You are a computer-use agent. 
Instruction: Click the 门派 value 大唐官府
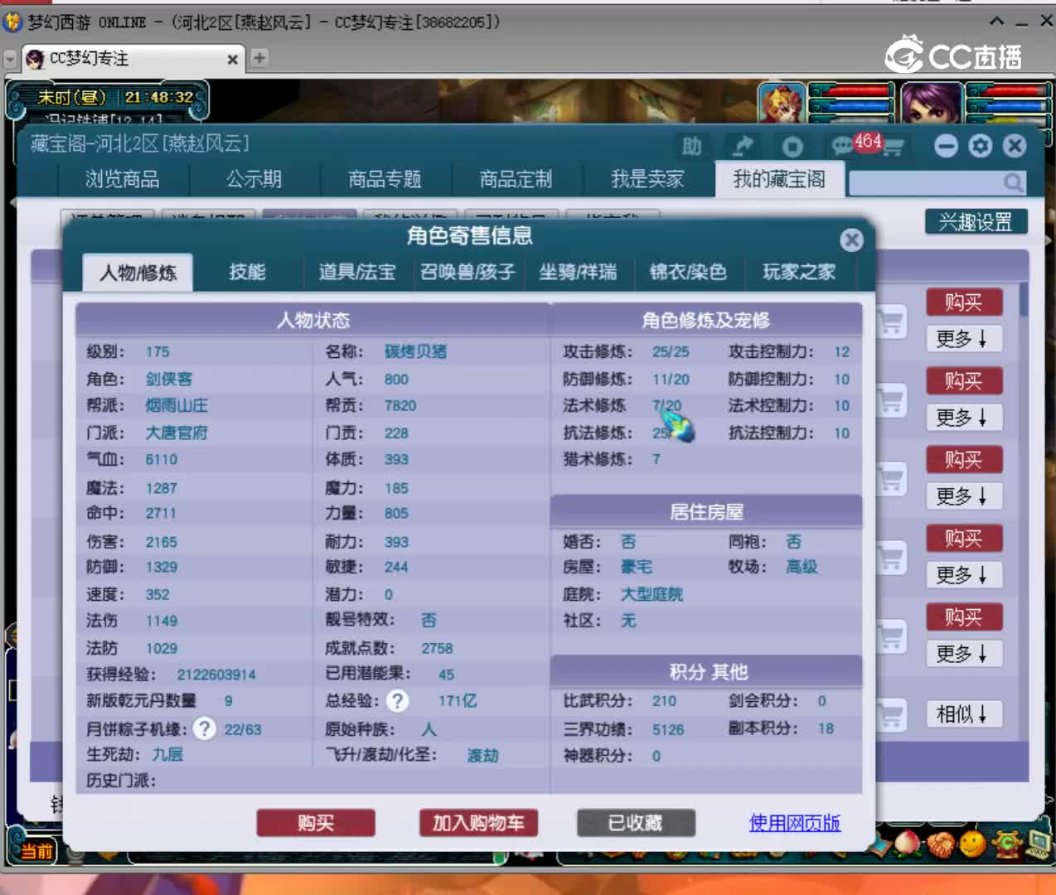[177, 433]
